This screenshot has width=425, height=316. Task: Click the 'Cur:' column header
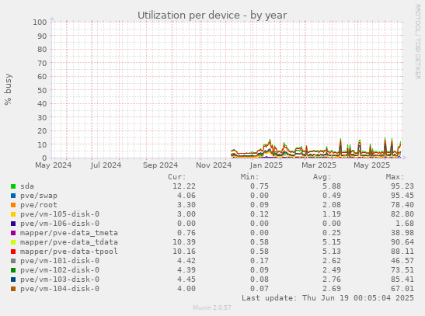pyautogui.click(x=177, y=177)
